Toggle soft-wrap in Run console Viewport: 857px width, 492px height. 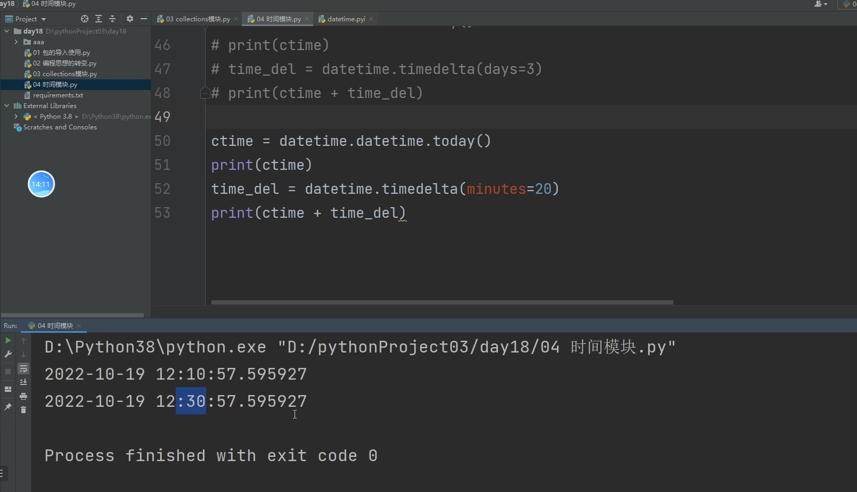pos(23,368)
